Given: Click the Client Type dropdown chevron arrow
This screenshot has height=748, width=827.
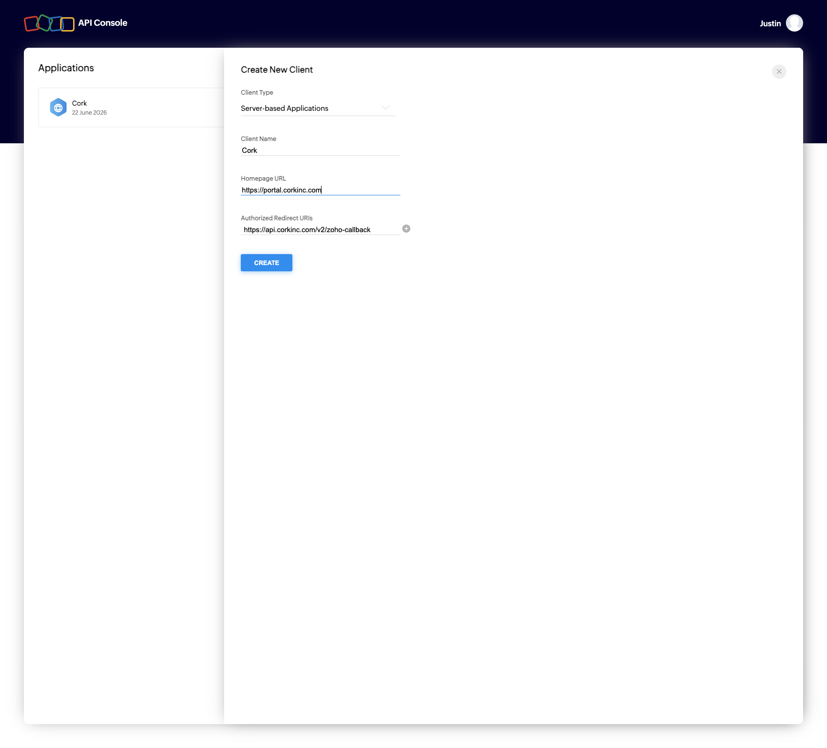Looking at the screenshot, I should [386, 108].
